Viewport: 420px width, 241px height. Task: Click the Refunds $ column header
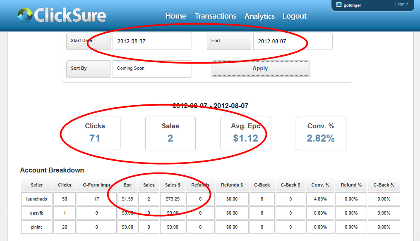(232, 185)
